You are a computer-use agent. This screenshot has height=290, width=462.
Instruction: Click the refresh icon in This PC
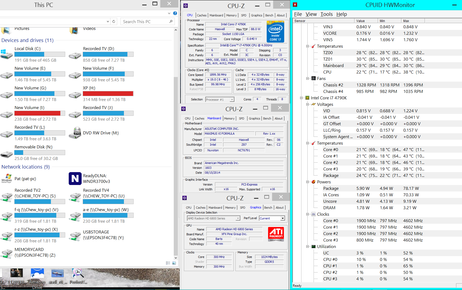114,22
